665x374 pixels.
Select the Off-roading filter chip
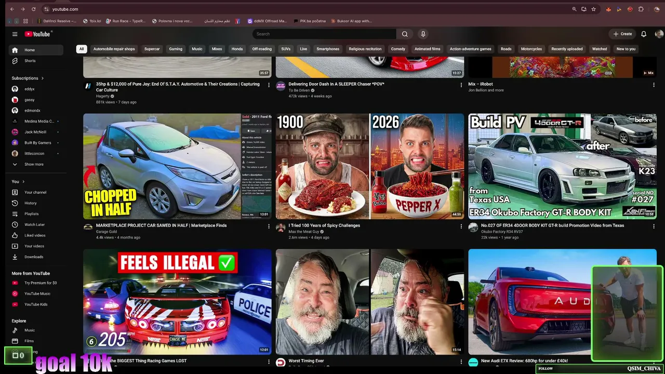point(262,49)
